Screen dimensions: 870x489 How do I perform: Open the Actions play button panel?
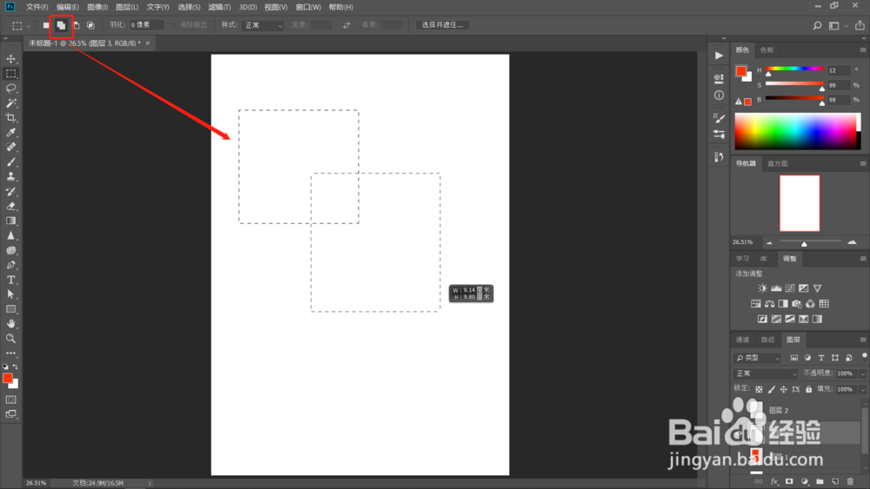click(x=719, y=56)
